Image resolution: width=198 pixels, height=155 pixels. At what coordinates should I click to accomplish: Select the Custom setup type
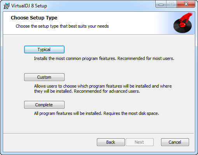(x=44, y=77)
